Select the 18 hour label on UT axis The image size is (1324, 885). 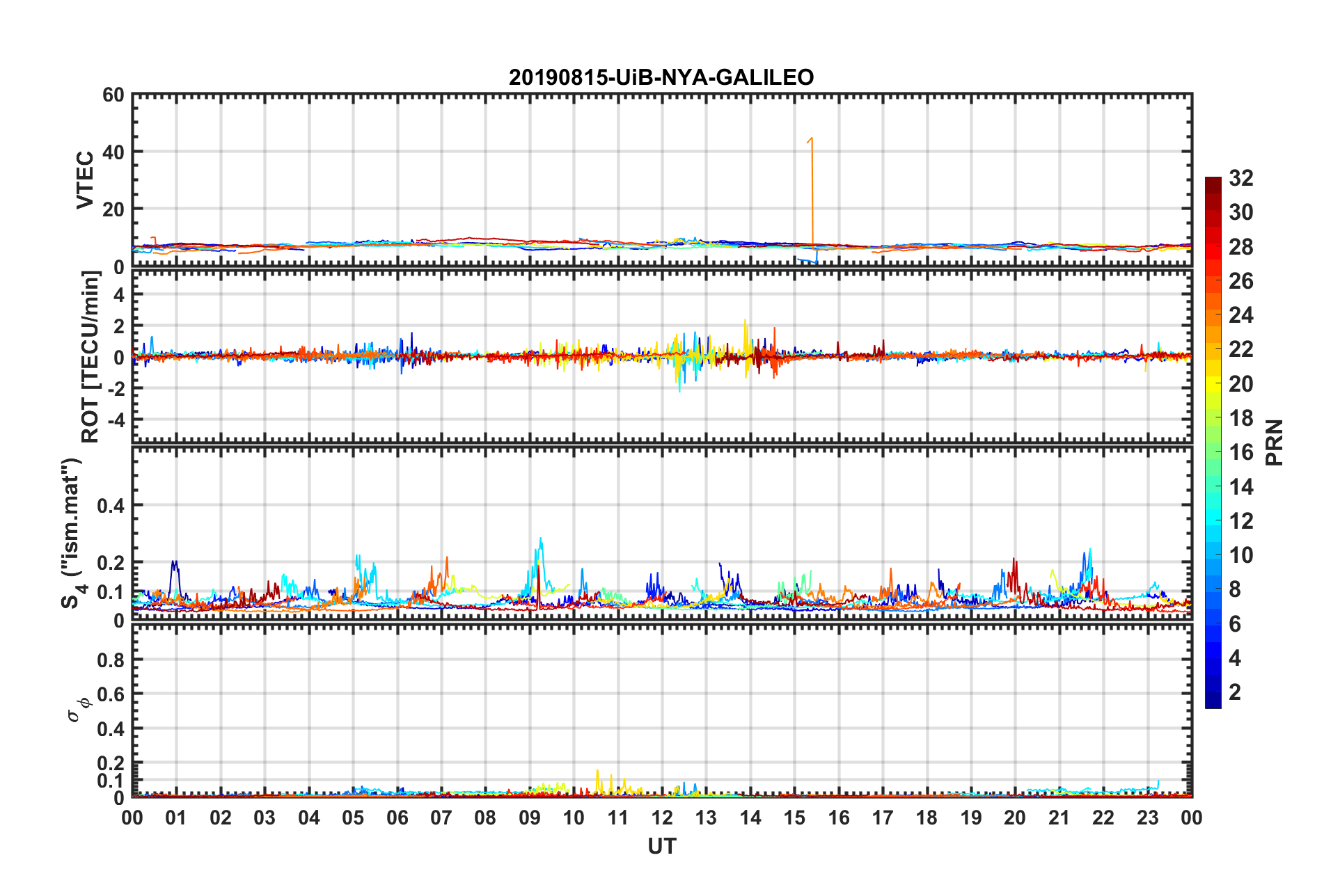927,818
